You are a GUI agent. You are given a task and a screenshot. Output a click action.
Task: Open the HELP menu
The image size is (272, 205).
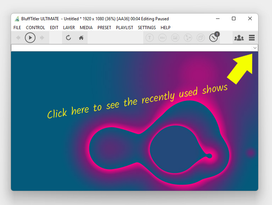(x=166, y=28)
